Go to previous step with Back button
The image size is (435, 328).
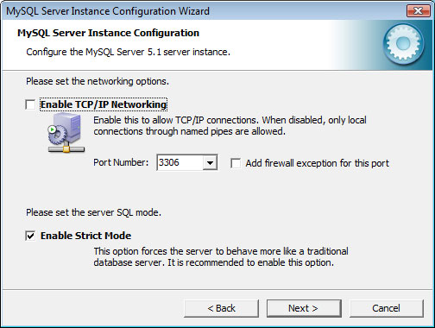(221, 308)
